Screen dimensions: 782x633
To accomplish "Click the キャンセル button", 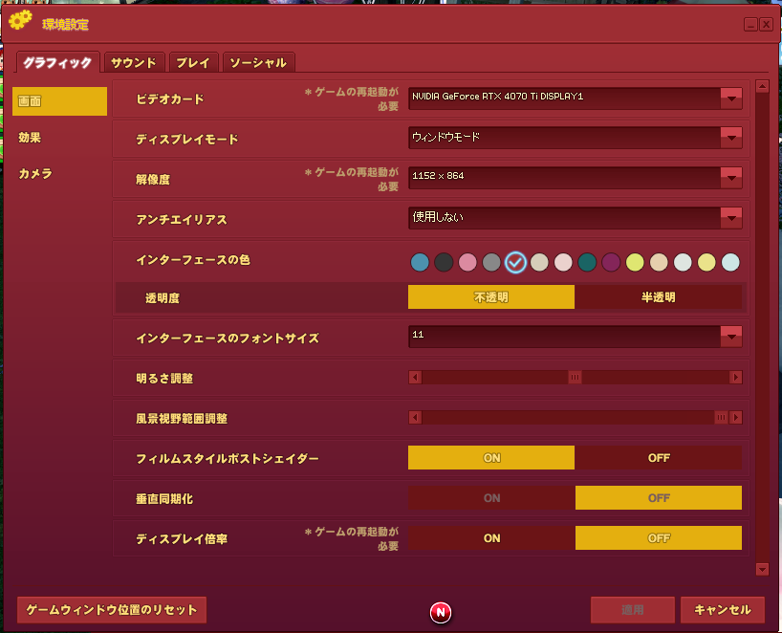I will [x=722, y=609].
